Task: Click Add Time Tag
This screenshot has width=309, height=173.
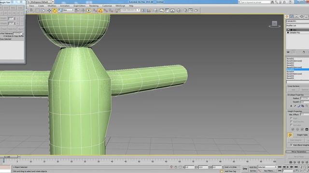Action: 230,171
